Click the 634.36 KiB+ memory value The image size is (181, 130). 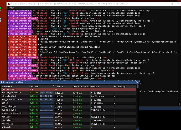[98, 110]
